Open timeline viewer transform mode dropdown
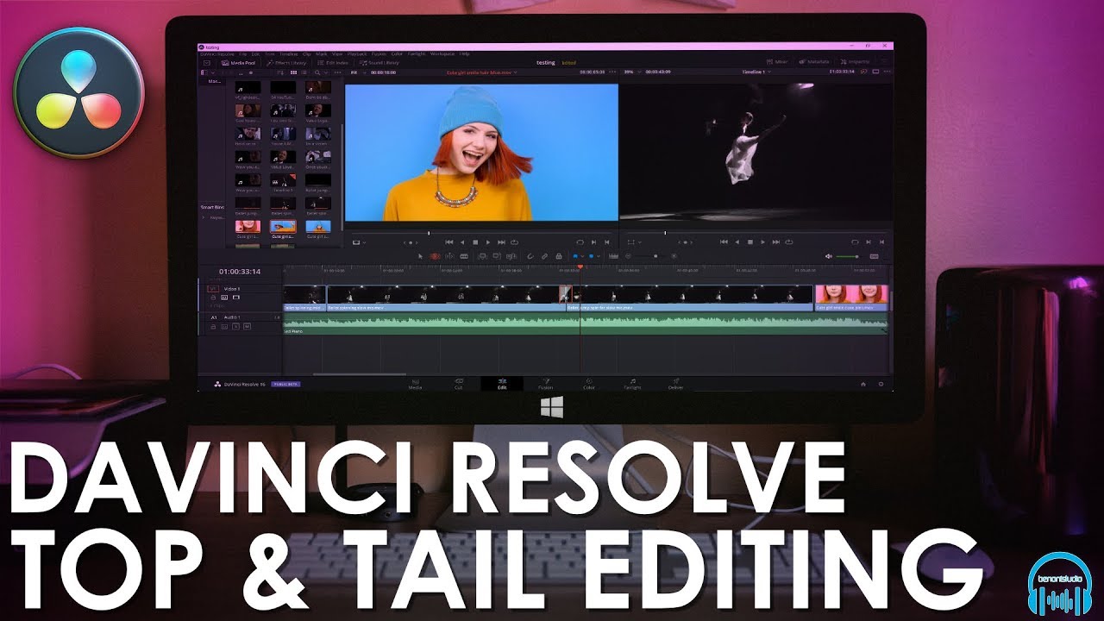This screenshot has width=1104, height=621. click(x=633, y=241)
